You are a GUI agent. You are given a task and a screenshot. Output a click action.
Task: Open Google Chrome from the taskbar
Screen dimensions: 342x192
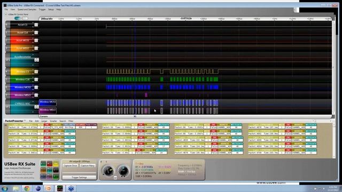coord(27,188)
